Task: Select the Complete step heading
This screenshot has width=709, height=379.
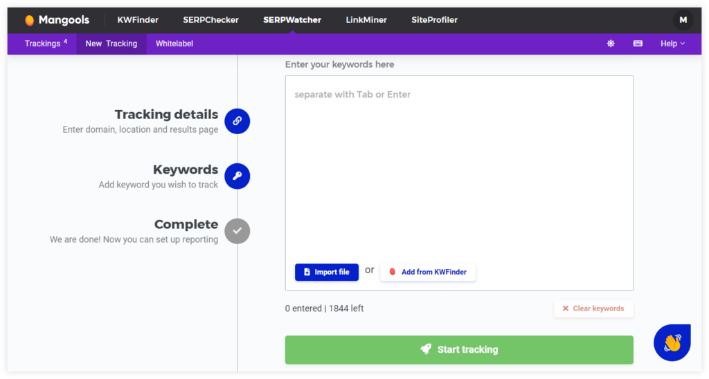Action: click(186, 225)
